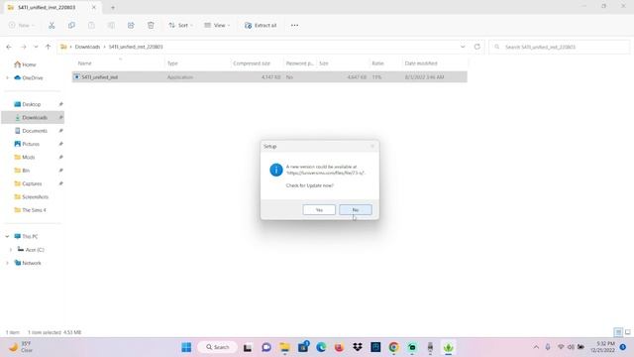634x357 pixels.
Task: Click Yes to check for update
Action: click(319, 209)
